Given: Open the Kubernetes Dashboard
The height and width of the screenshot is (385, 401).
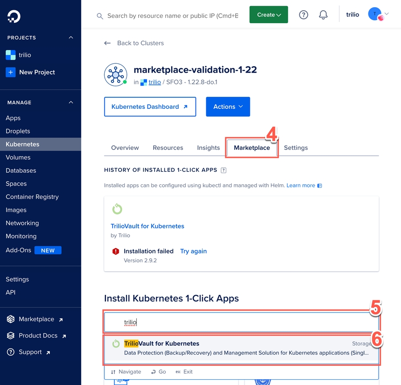Looking at the screenshot, I should click(150, 107).
